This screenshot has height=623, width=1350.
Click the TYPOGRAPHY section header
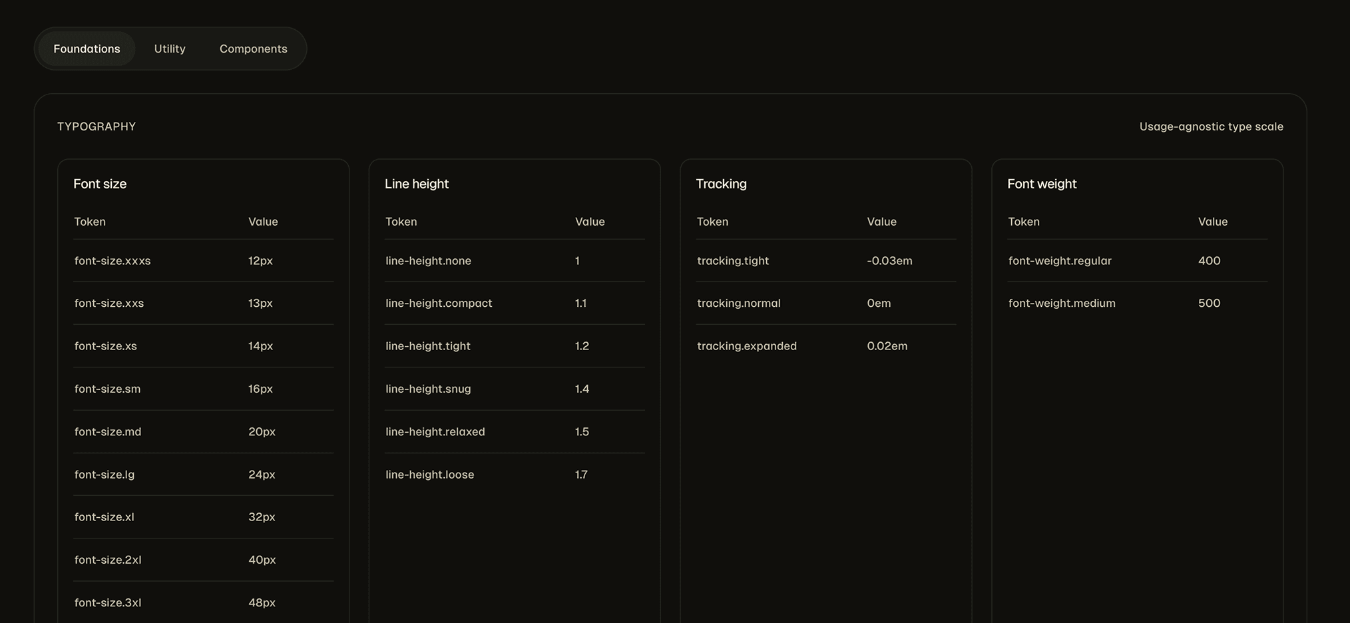[97, 126]
